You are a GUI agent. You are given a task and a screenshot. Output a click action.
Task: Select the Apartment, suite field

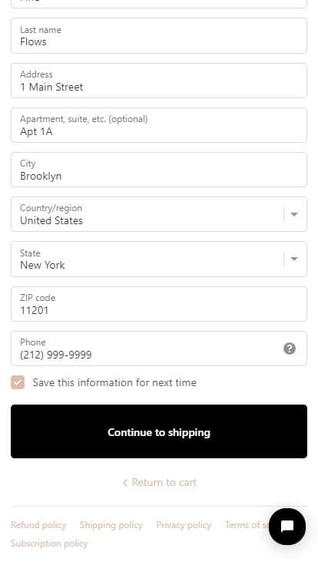click(159, 125)
